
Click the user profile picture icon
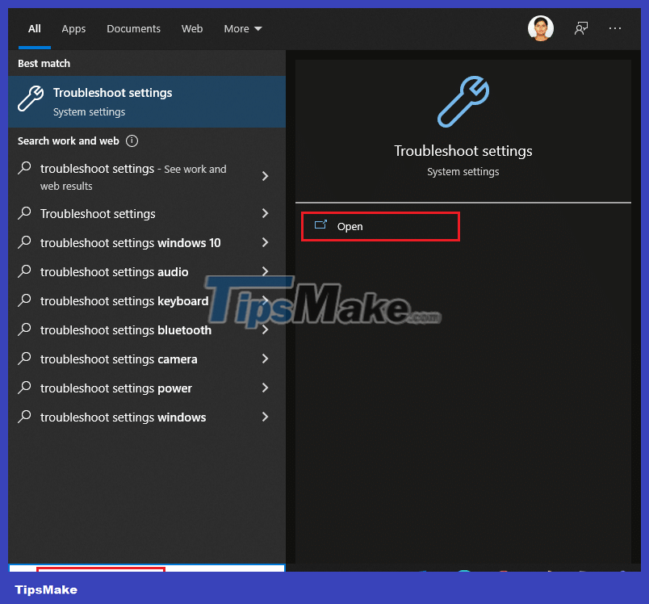[540, 27]
